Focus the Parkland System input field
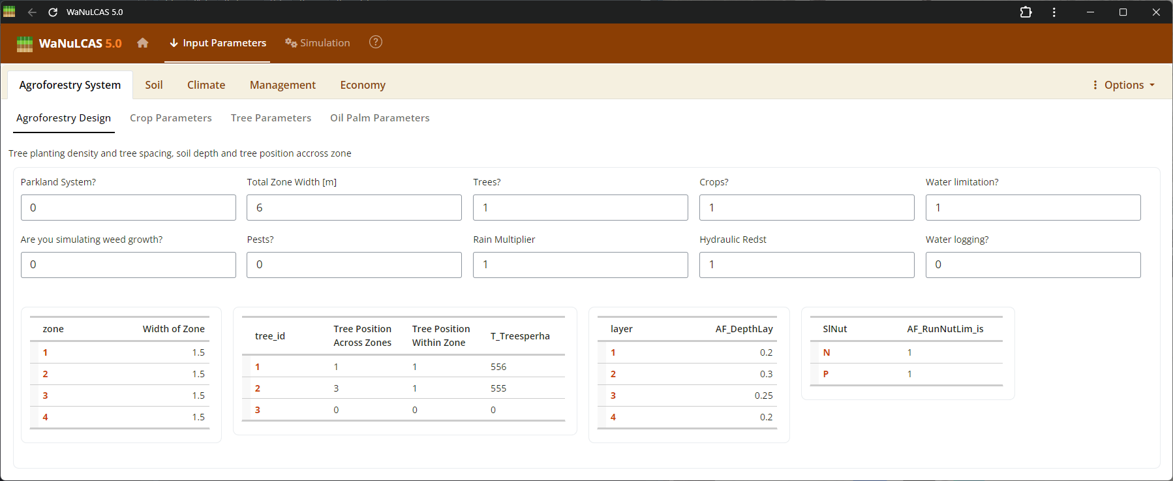 (x=128, y=208)
